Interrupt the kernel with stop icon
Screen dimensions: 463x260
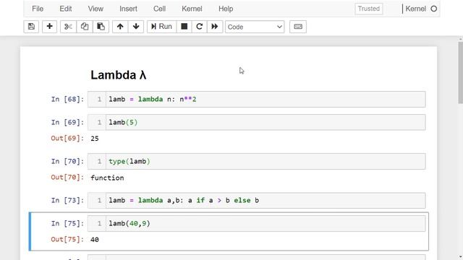(184, 27)
